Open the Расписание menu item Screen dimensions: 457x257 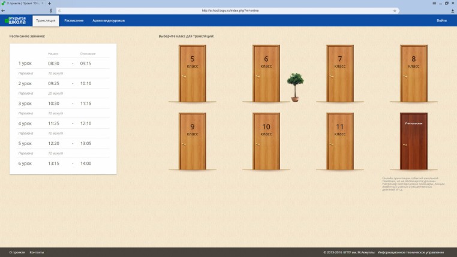(x=74, y=20)
